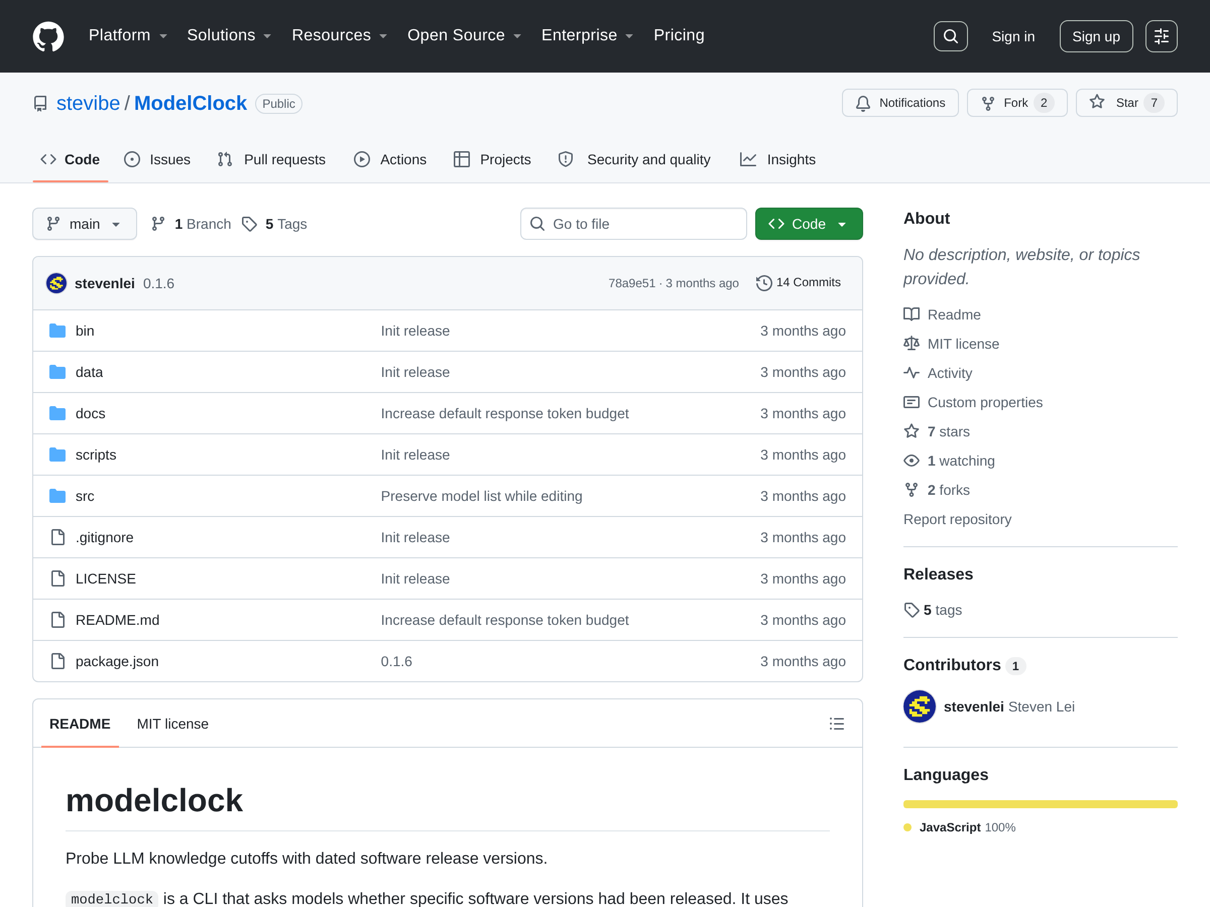View the 1 Branch link
This screenshot has width=1210, height=907.
click(x=192, y=224)
